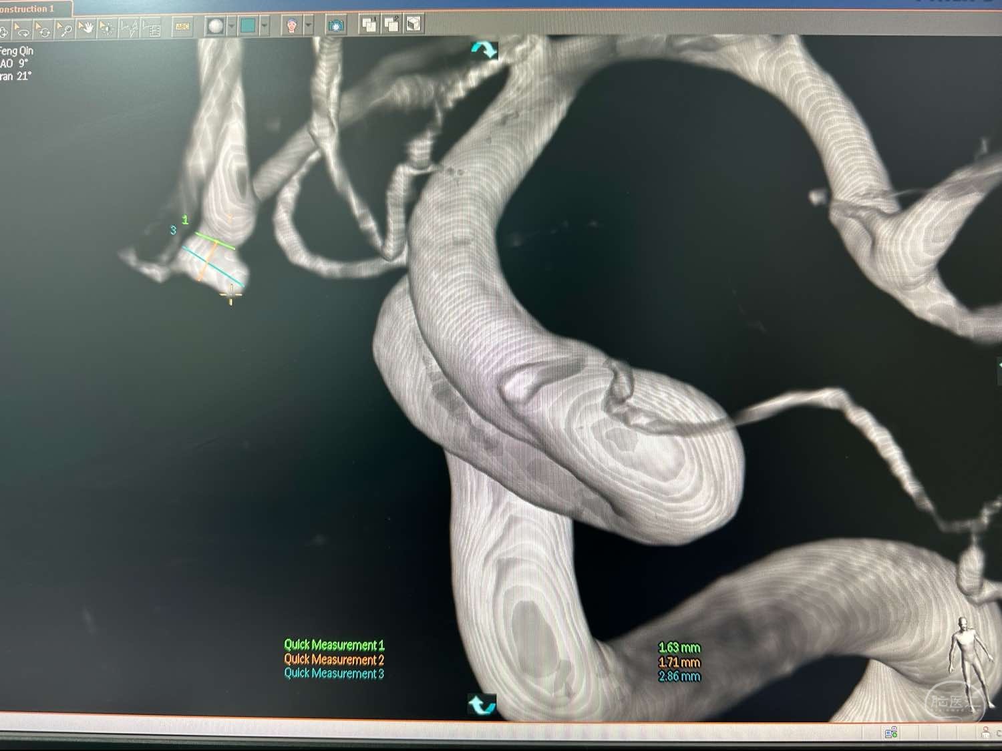
Task: Click the top rotate arrow on viewport
Action: pos(484,49)
